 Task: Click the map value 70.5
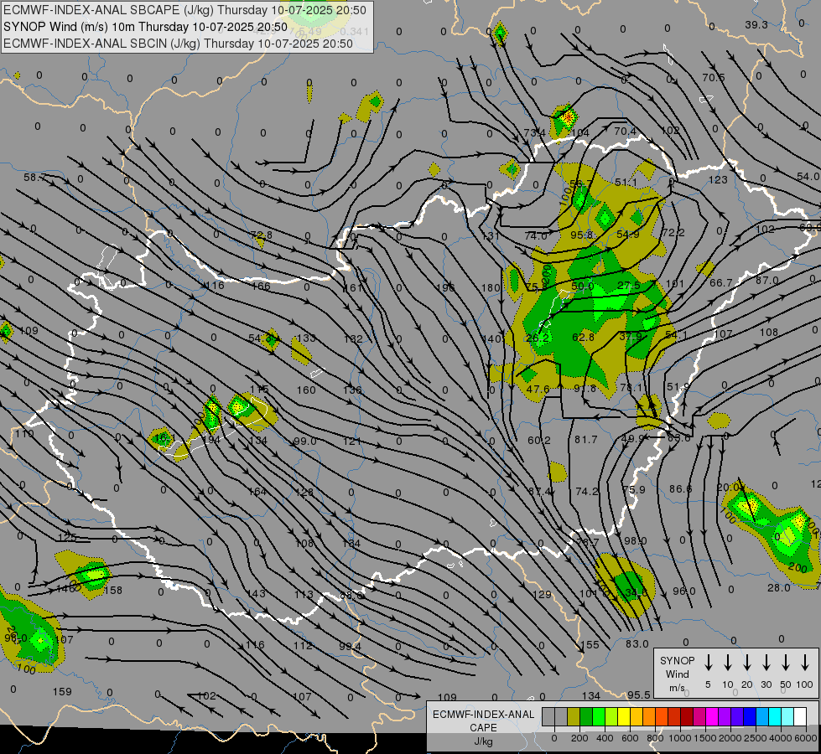pyautogui.click(x=713, y=77)
